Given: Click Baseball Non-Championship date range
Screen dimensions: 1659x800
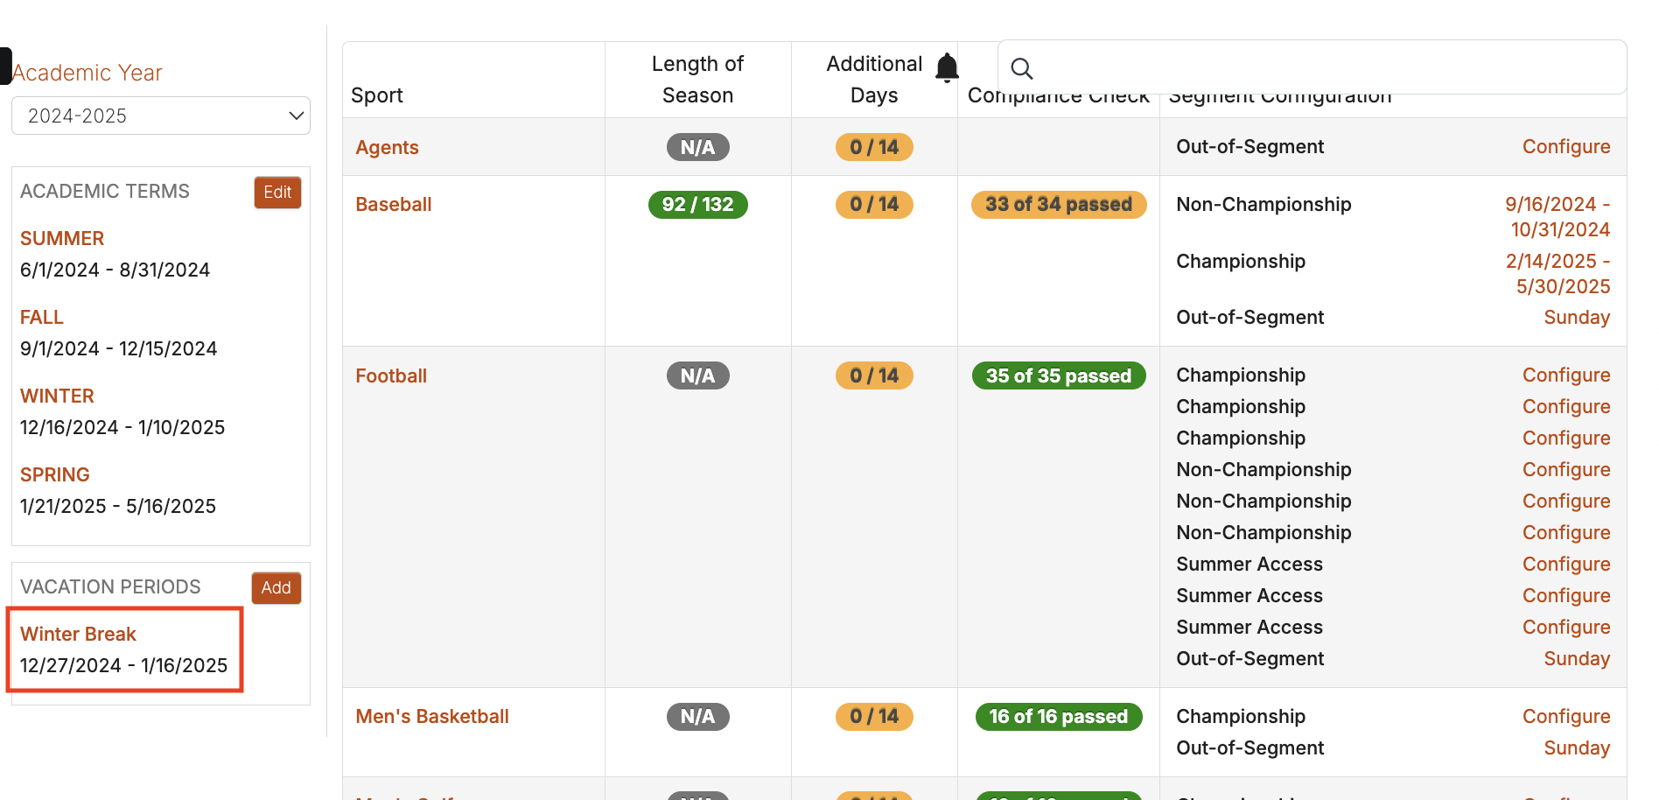Looking at the screenshot, I should [1557, 216].
